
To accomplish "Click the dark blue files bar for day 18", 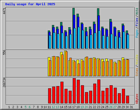I will pos(78,22).
